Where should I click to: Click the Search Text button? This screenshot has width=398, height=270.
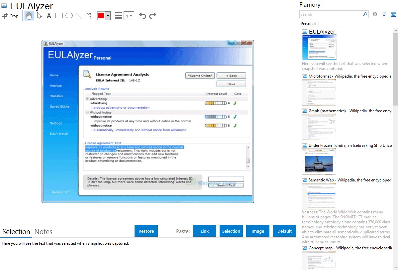pos(226,185)
